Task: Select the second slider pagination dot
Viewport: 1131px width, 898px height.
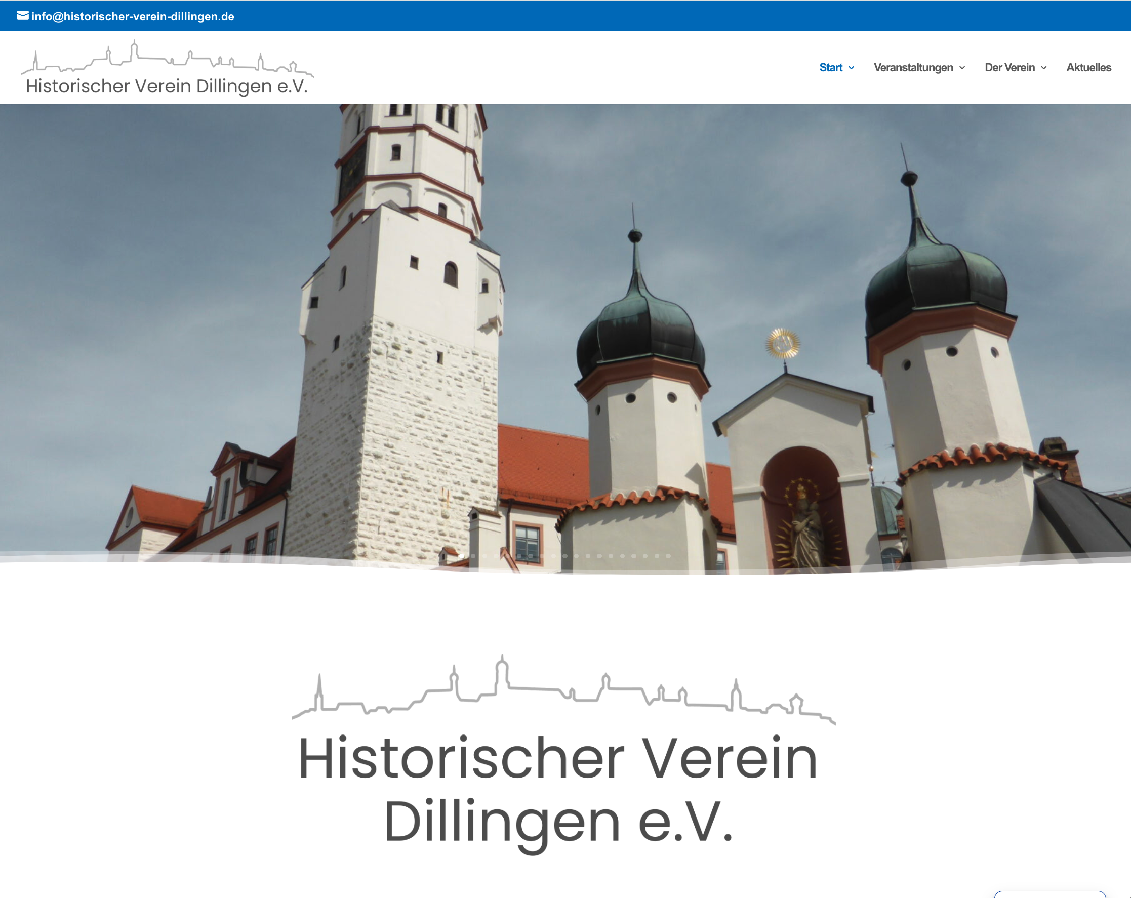Action: 473,556
